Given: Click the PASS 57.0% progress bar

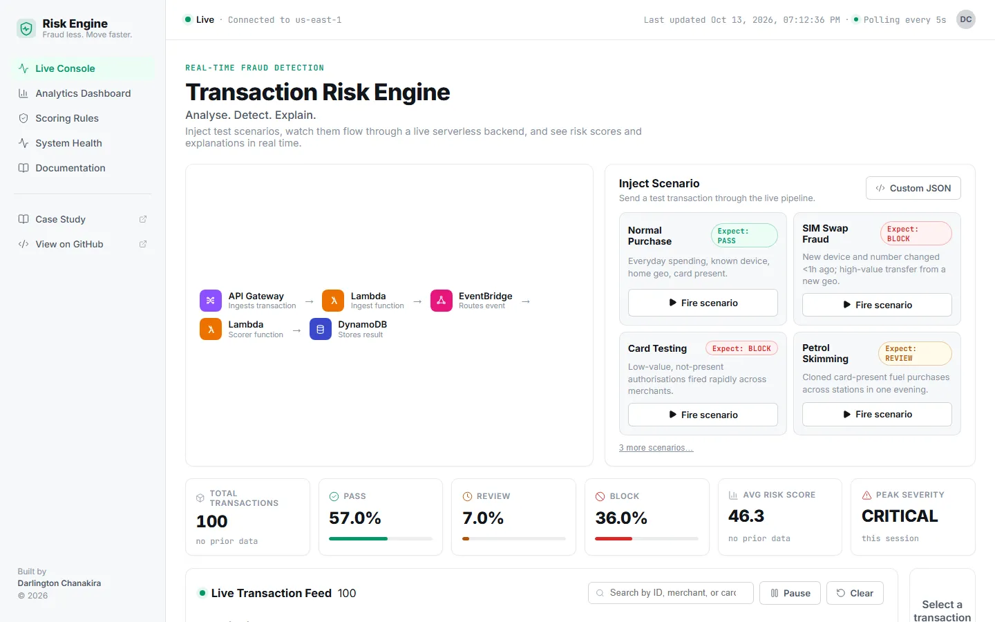Looking at the screenshot, I should (381, 538).
